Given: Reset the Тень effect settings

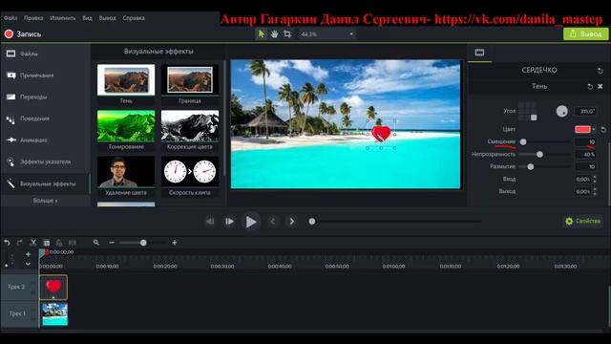Looking at the screenshot, I should (x=590, y=87).
